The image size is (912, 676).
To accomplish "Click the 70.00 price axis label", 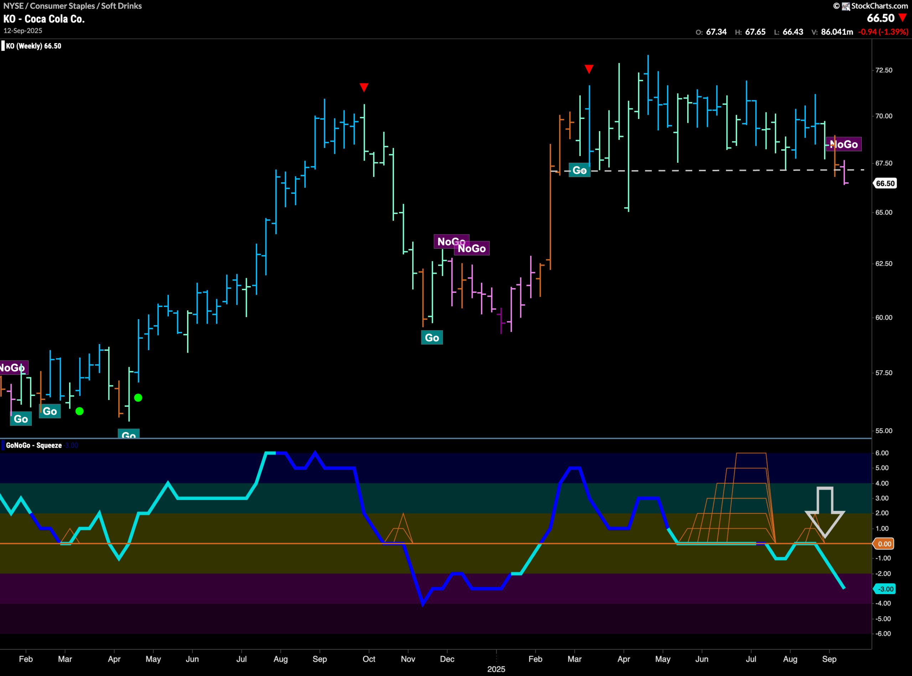I will coord(884,116).
